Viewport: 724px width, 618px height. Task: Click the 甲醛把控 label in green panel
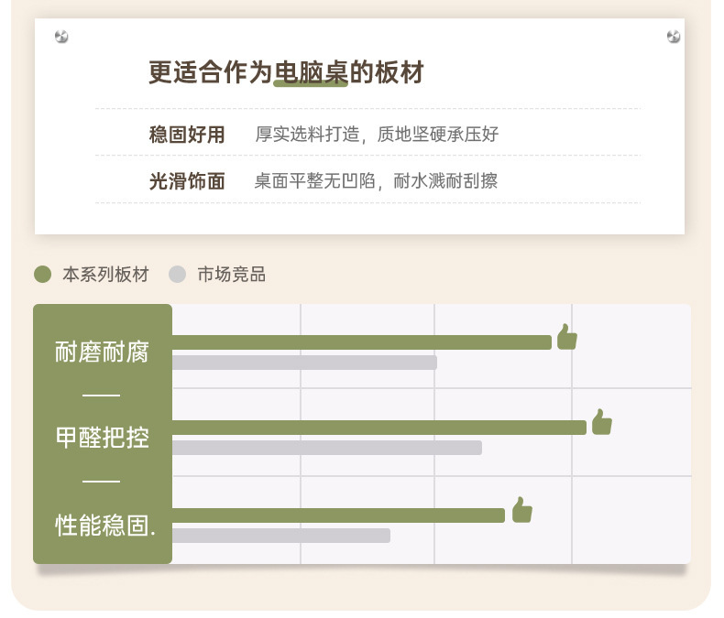102,438
